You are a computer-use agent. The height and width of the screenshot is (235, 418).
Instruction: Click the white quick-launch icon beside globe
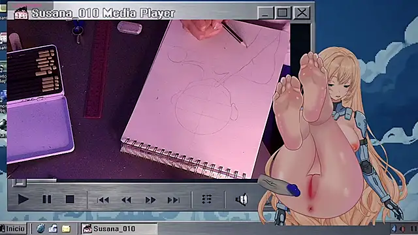[x=53, y=228]
